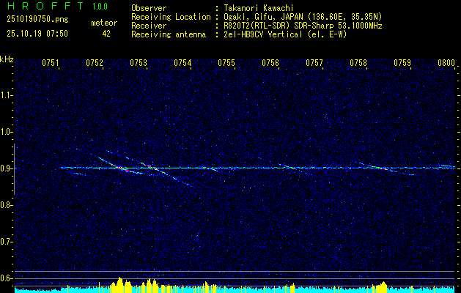Click the 0758 time marker
The height and width of the screenshot is (293, 461).
(x=358, y=63)
